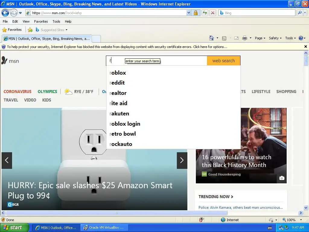
Task: Click the RSS Feeds icon
Action: point(224,38)
